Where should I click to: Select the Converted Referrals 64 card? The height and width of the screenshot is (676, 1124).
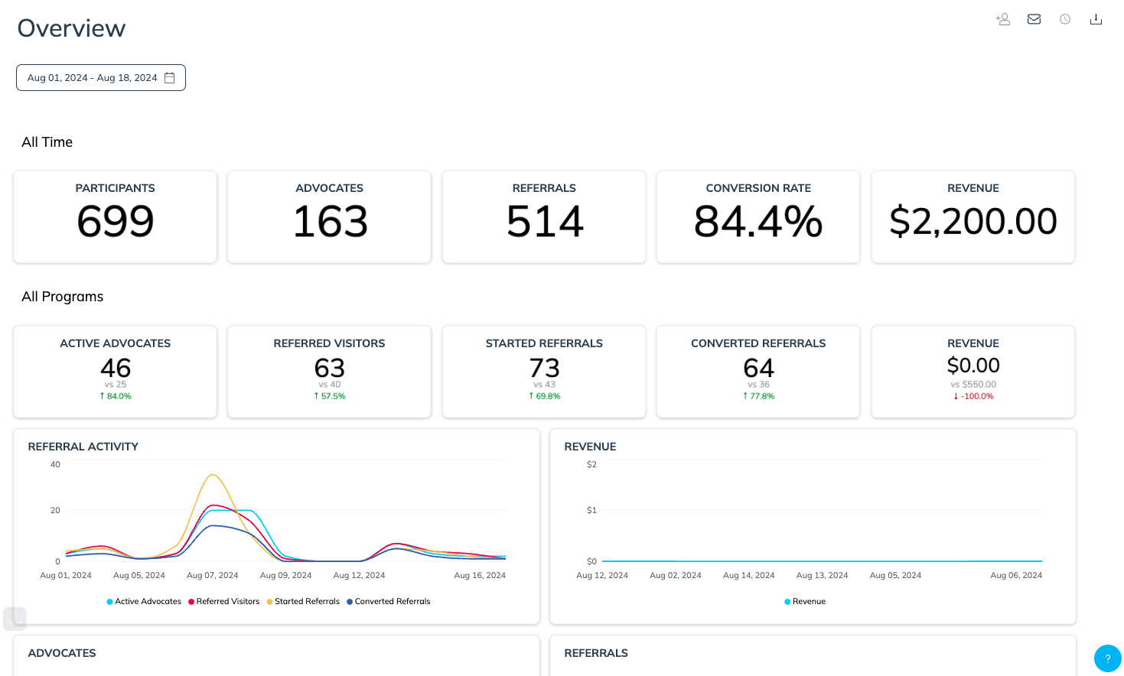coord(758,372)
